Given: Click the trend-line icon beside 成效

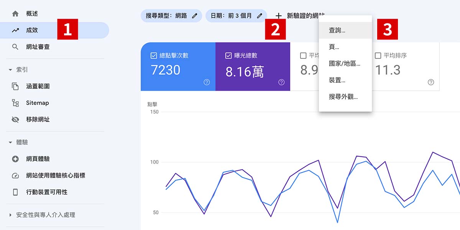Looking at the screenshot, I should point(15,30).
